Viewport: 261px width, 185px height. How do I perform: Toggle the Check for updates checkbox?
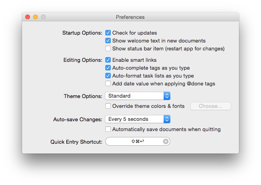pyautogui.click(x=108, y=33)
